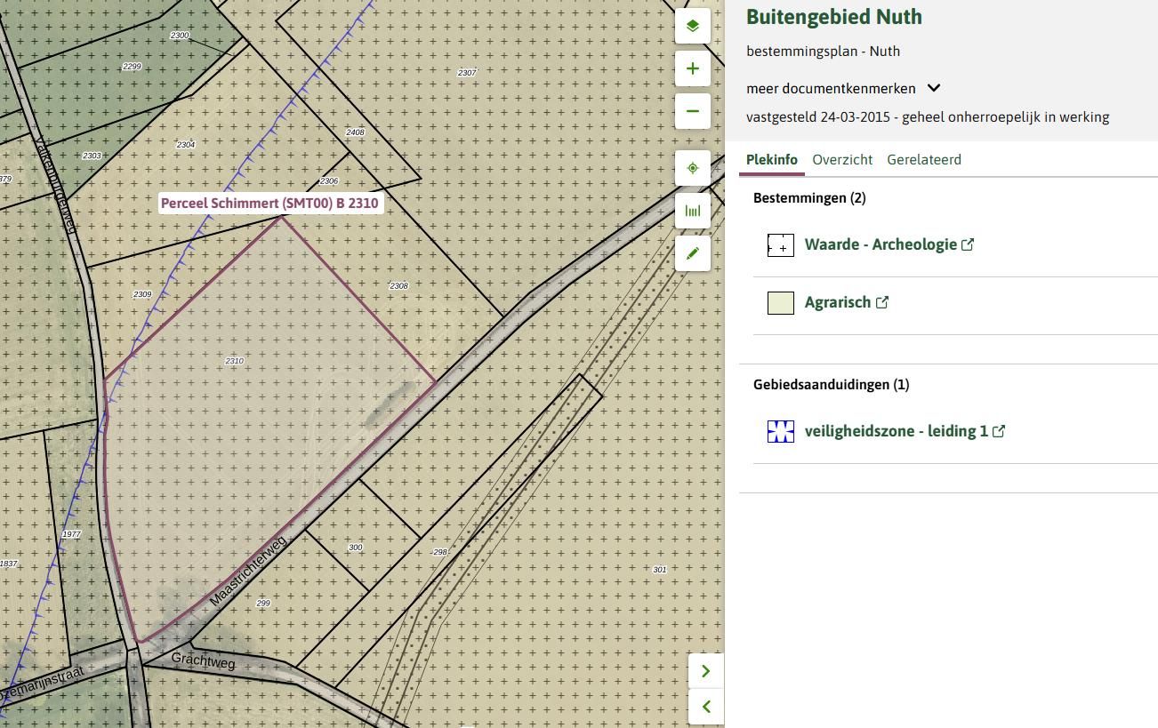Click the right arrow panel button
This screenshot has height=728, width=1158.
coord(706,671)
